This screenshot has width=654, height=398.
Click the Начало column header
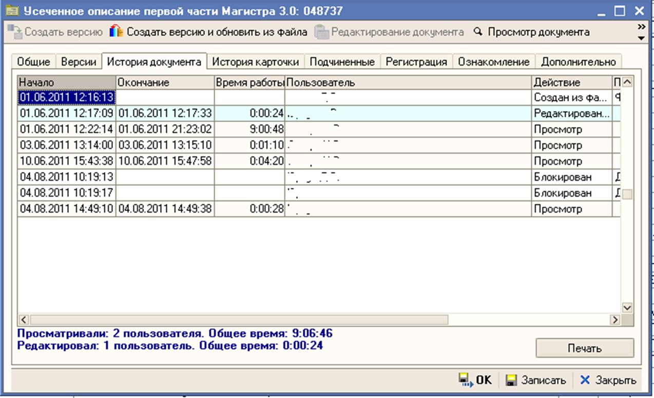click(67, 82)
